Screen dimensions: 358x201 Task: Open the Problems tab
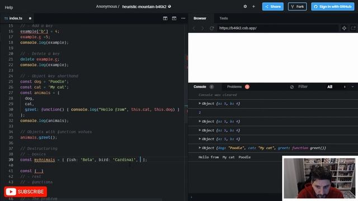click(x=234, y=87)
